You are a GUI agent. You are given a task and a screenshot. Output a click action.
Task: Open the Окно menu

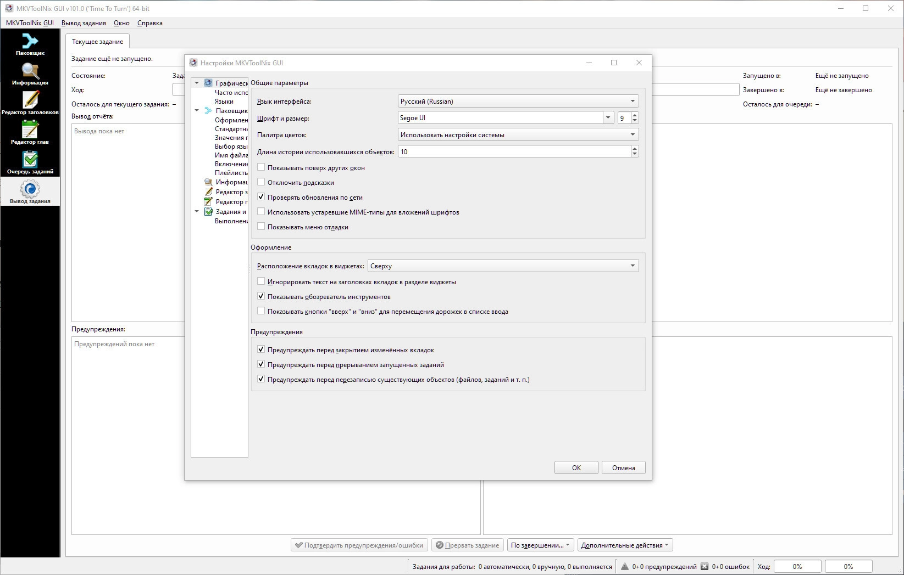point(121,23)
